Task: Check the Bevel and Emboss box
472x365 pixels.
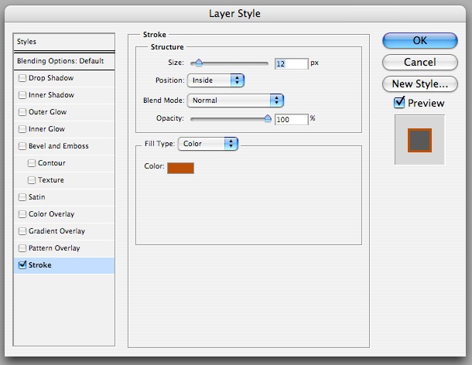Action: point(21,146)
